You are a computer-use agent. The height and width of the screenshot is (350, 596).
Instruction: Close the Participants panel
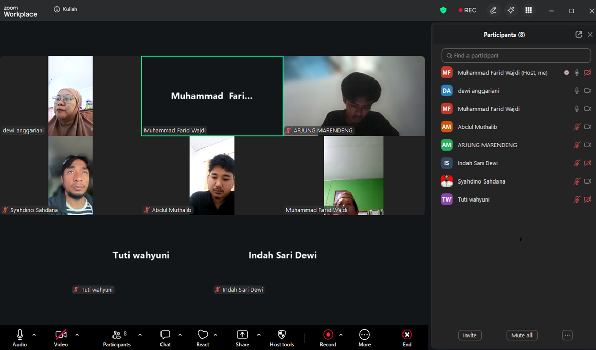pyautogui.click(x=590, y=35)
